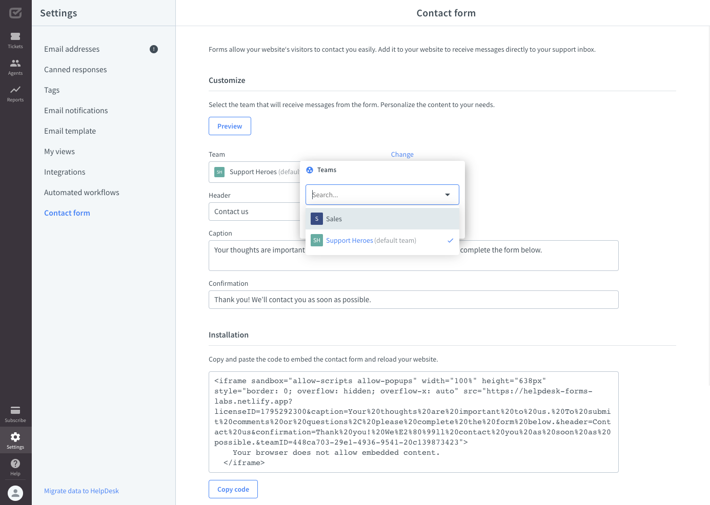Viewport: 710px width, 505px height.
Task: Click the SH badge in the Team field
Action: pyautogui.click(x=219, y=172)
